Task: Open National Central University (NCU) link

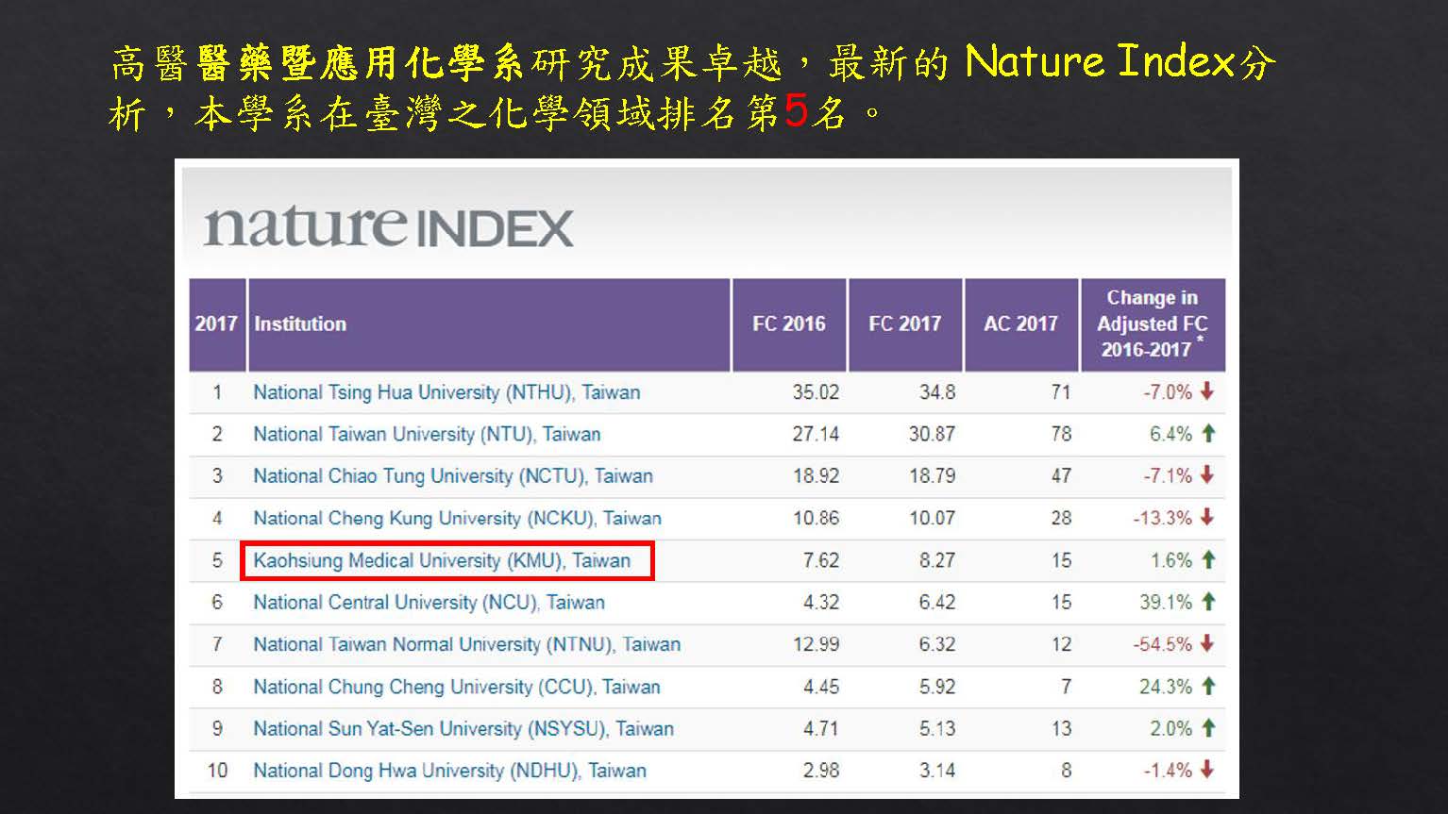Action: tap(429, 602)
